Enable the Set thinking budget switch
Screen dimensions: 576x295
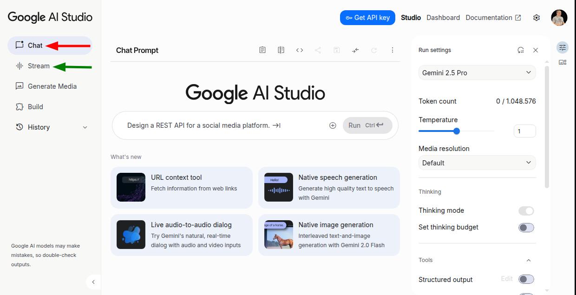coord(526,228)
